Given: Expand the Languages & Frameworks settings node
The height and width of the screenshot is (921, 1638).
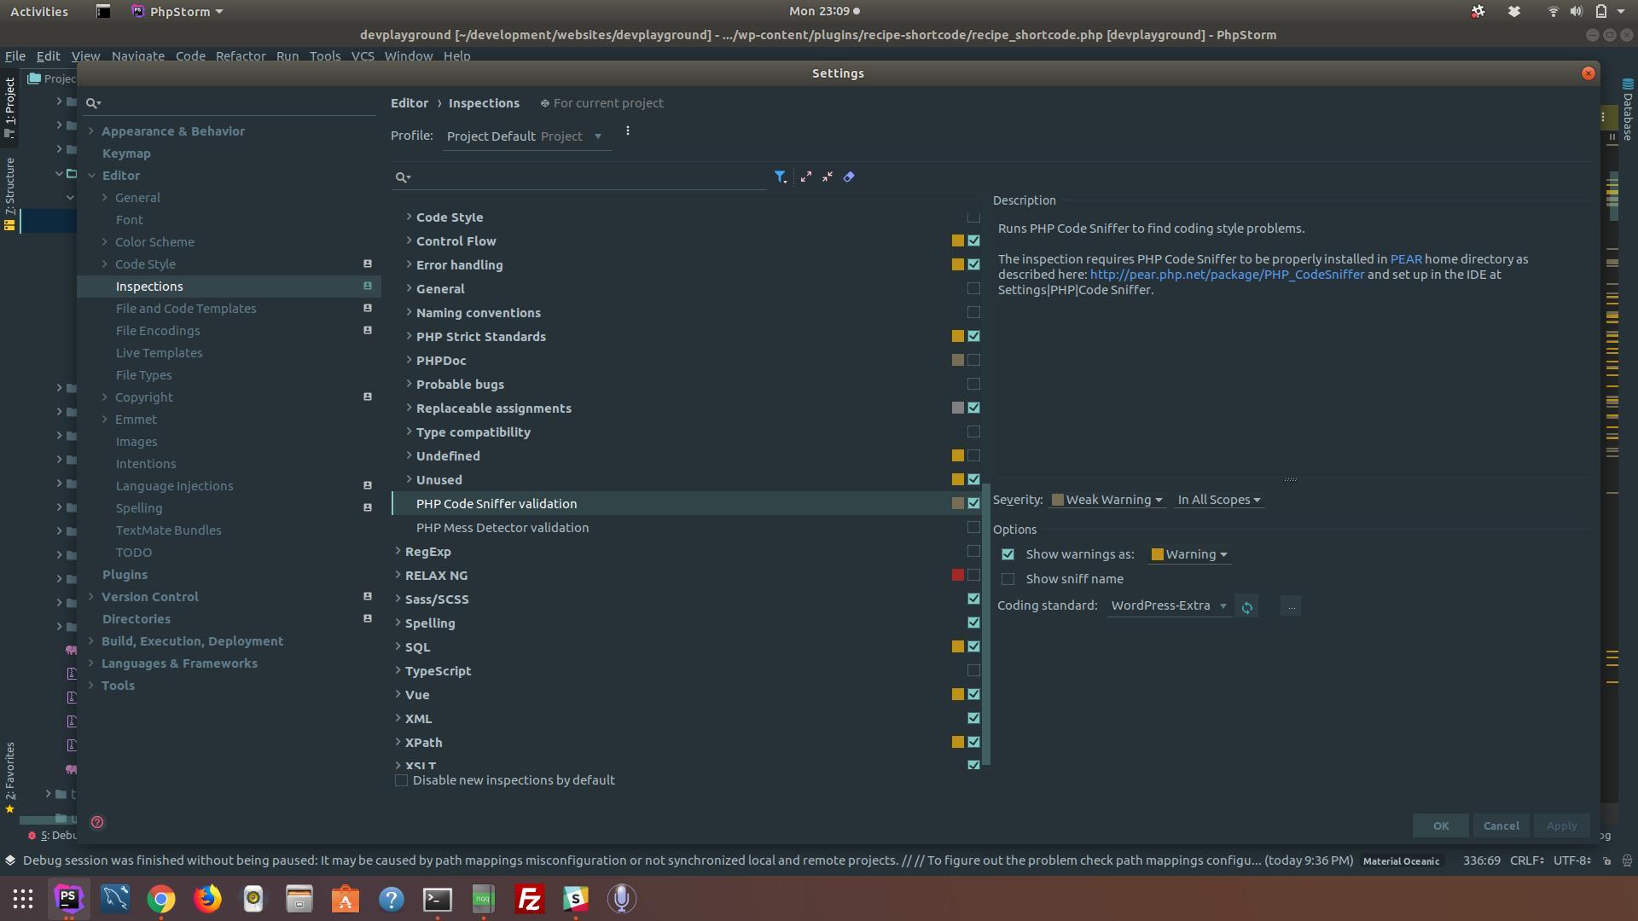Looking at the screenshot, I should tap(91, 663).
